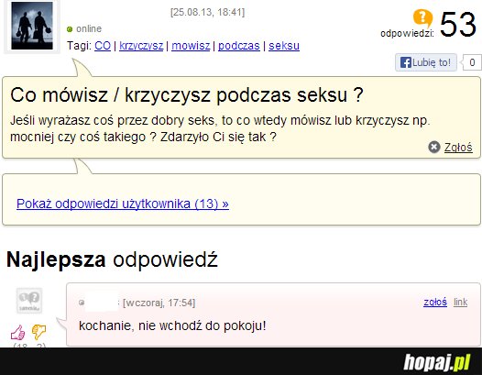This screenshot has width=482, height=375.
Task: Click the link permalink of the answer
Action: click(461, 302)
